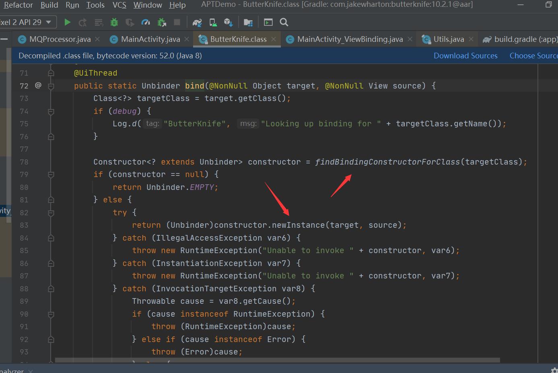
Task: Close the MainActivity_ViewBinding.java tab
Action: coord(410,39)
